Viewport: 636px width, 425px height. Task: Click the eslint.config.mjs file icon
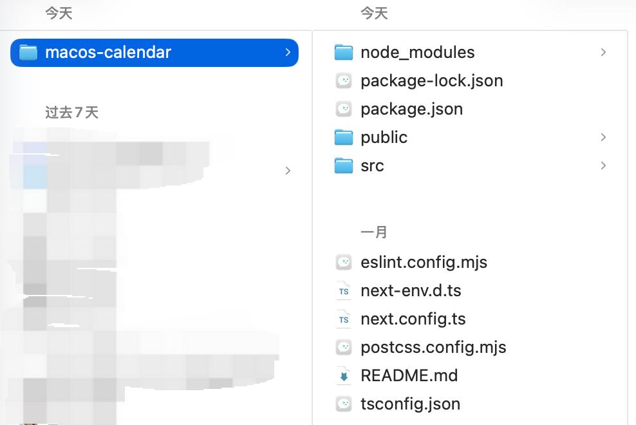(x=344, y=262)
